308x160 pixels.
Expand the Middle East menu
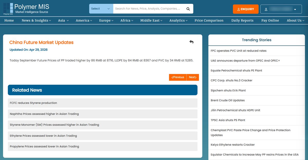pyautogui.click(x=151, y=20)
